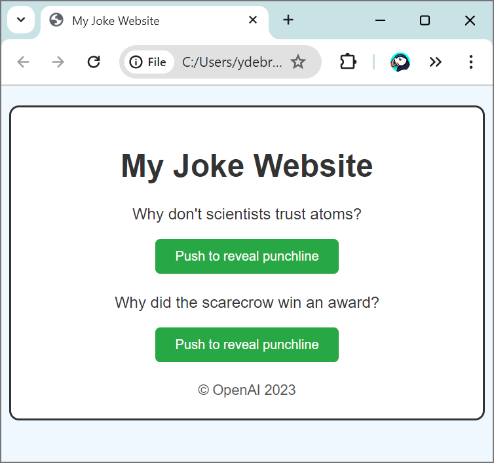Viewport: 494px width, 463px height.
Task: View site information via File chip
Action: pos(149,62)
